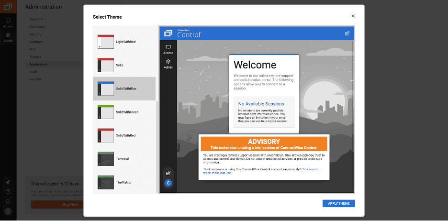Click the Access icon in left sidebar
448x221 pixels.
pos(8,22)
